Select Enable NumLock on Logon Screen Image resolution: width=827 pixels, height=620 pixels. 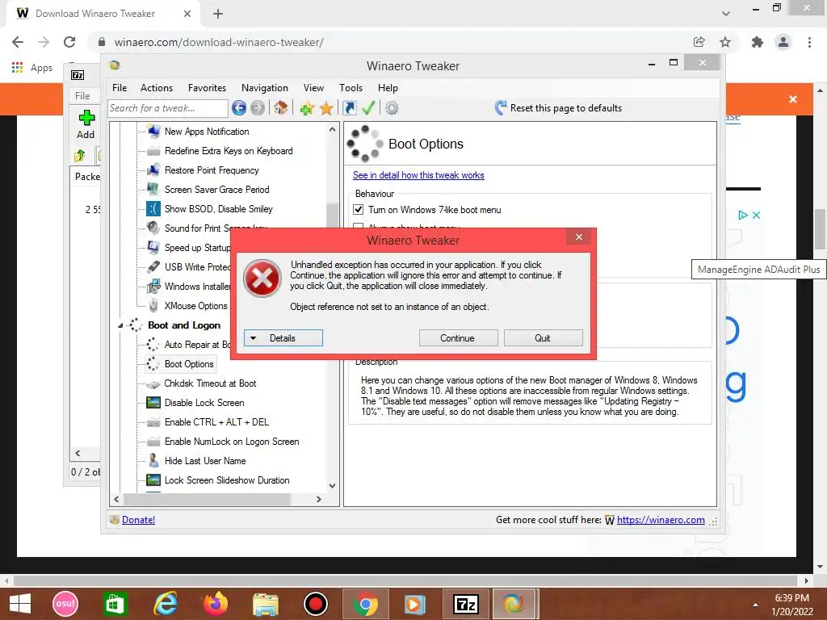pyautogui.click(x=232, y=442)
